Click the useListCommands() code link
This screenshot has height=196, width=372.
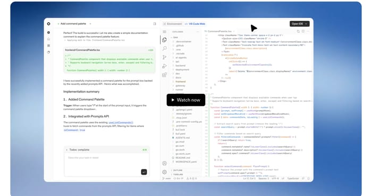[121, 122]
